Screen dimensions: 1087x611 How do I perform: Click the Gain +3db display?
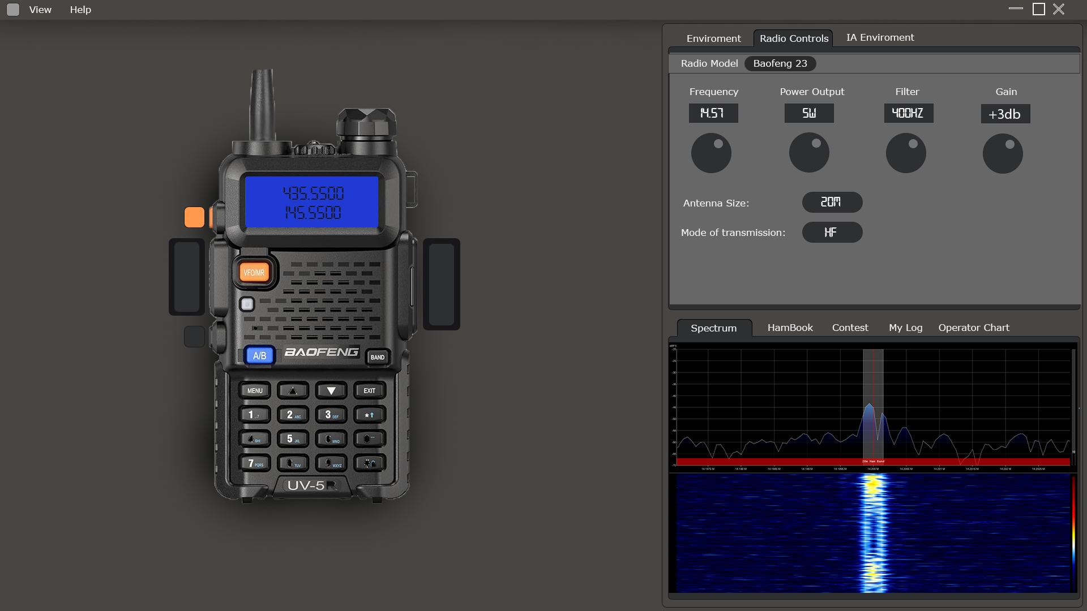coord(1005,114)
